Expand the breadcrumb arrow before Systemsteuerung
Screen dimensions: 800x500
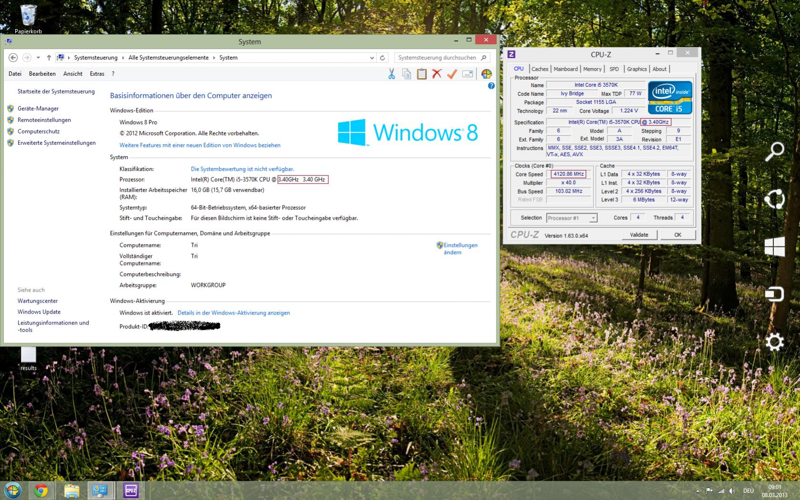(69, 58)
